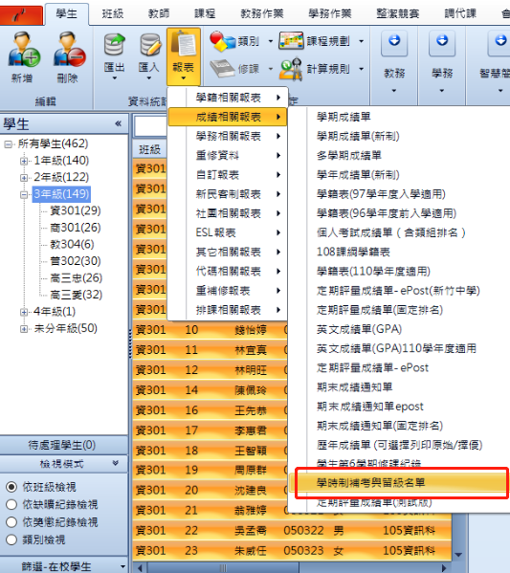This screenshot has width=510, height=573.
Task: Click the 待處理學生(0) panel button
Action: (x=62, y=445)
